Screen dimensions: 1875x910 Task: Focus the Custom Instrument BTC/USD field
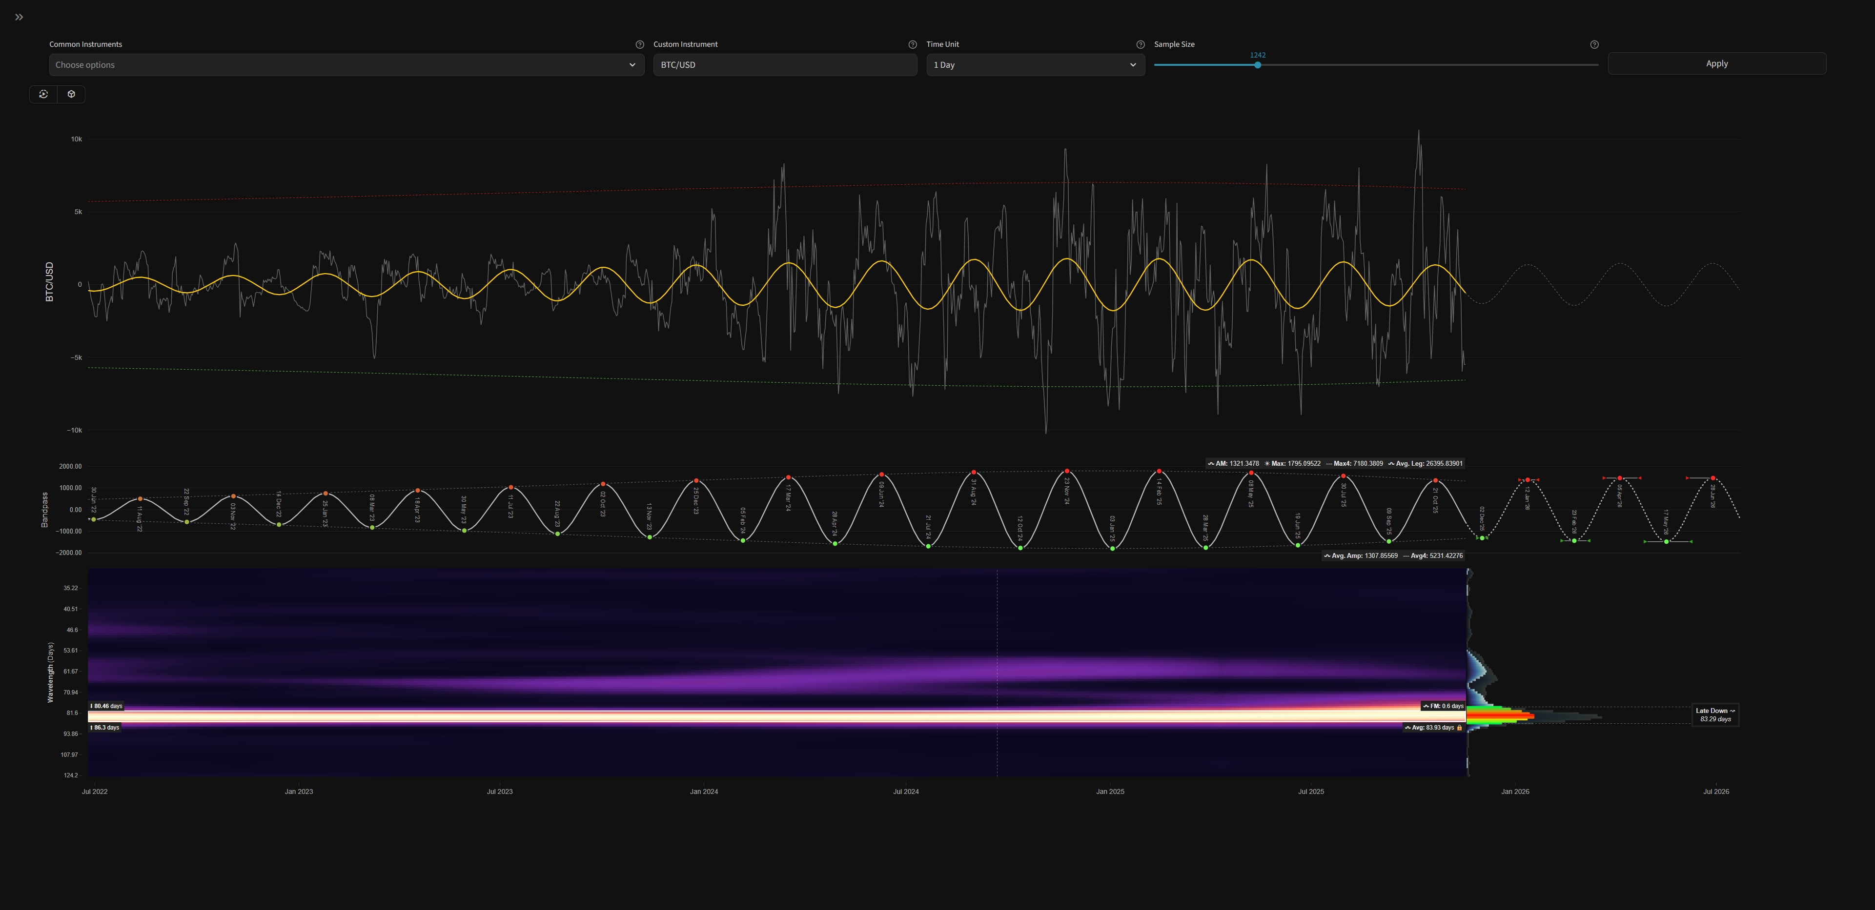784,65
